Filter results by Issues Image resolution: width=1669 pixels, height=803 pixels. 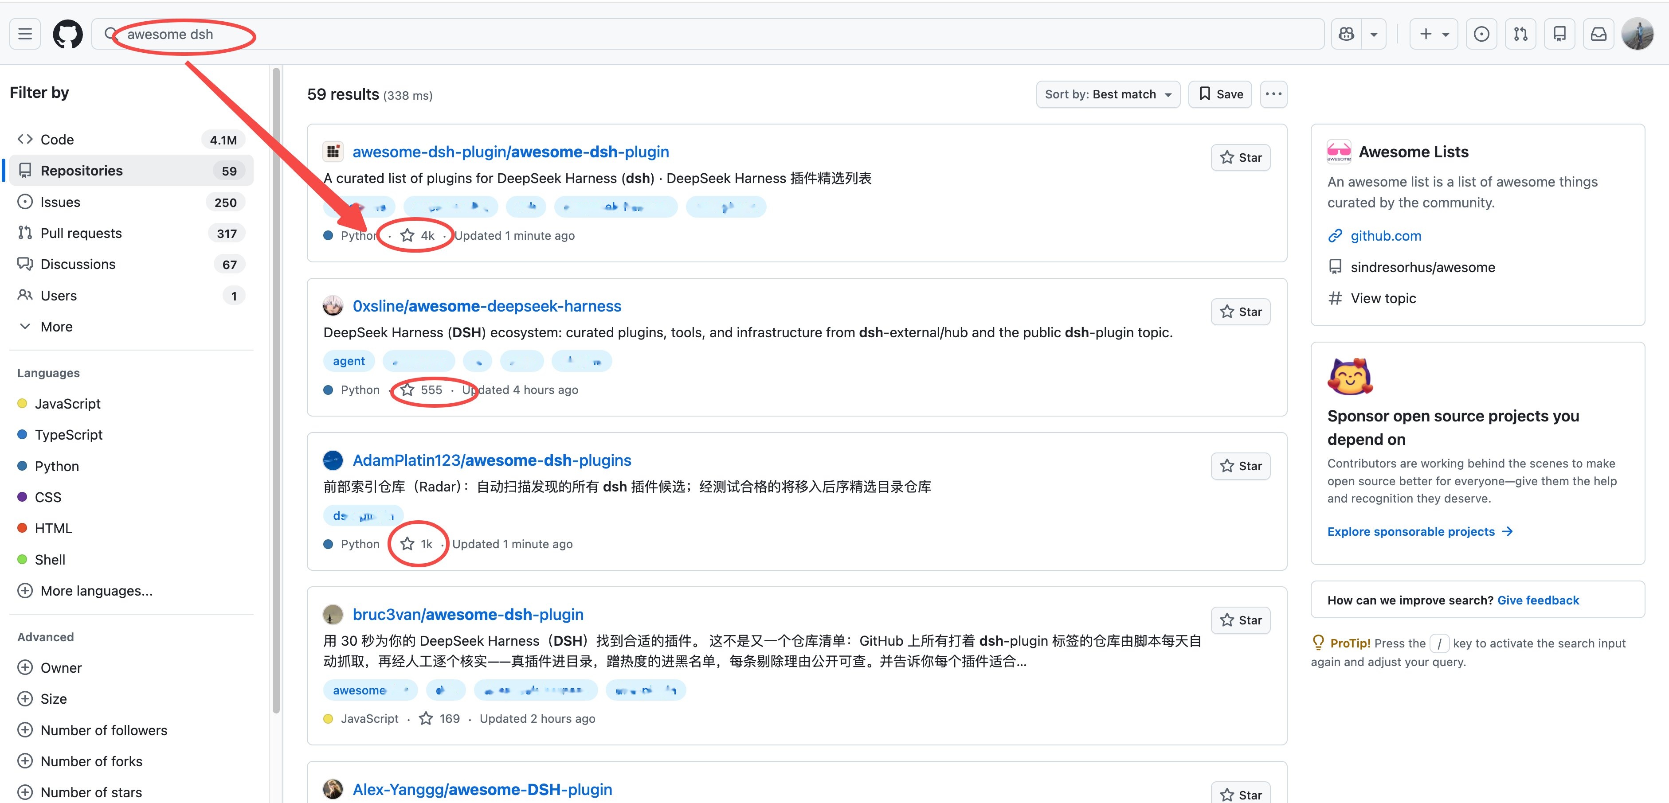[x=132, y=202]
